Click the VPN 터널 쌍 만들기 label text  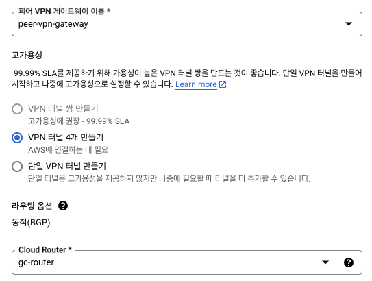[x=63, y=109]
